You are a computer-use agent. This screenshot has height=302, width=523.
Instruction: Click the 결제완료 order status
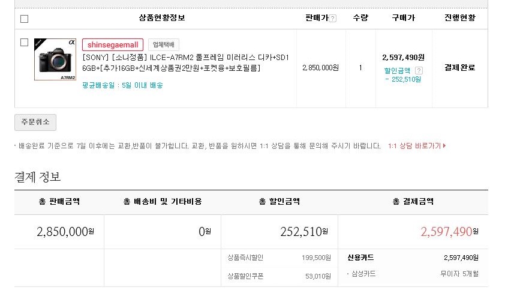pos(459,68)
